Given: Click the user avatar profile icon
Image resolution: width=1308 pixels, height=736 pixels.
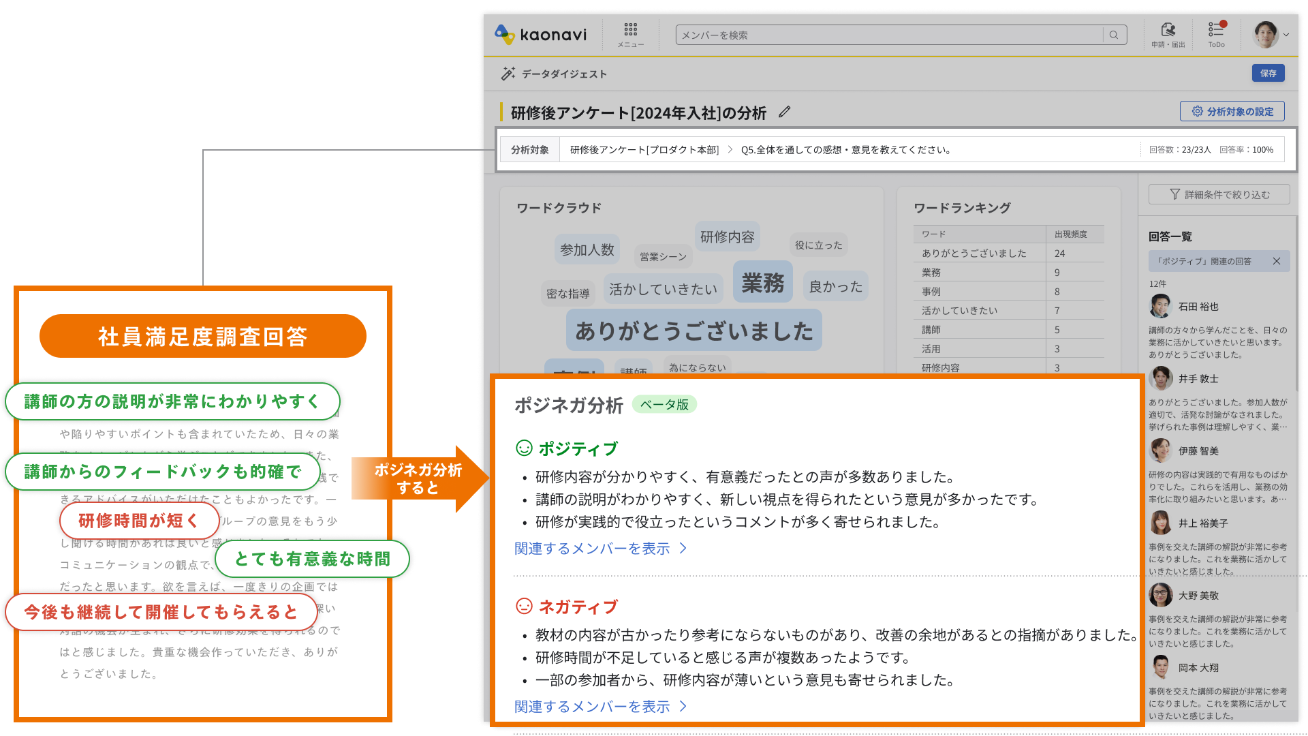Looking at the screenshot, I should 1266,34.
